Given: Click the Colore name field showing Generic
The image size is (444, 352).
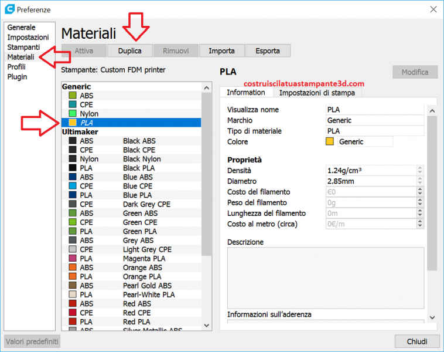Looking at the screenshot, I should tap(365, 141).
